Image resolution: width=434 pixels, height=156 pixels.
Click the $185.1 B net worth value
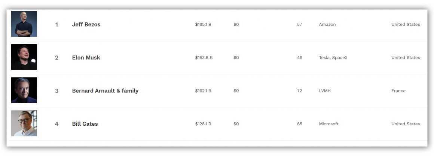(x=203, y=25)
